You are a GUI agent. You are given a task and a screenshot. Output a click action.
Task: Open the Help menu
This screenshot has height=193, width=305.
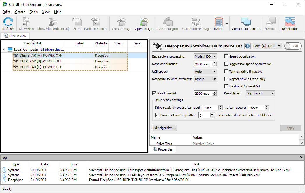[x=58, y=12]
